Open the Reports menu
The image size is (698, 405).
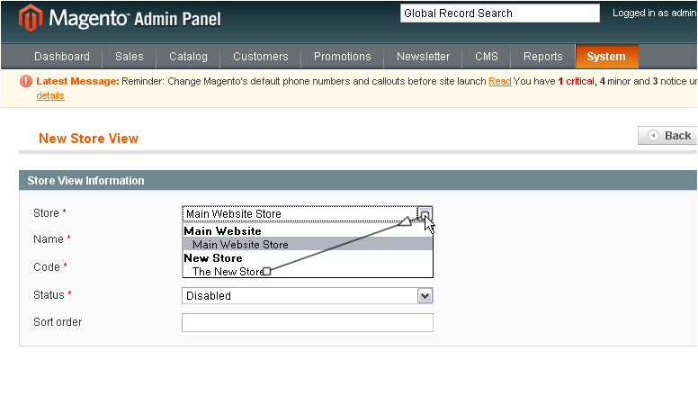[543, 57]
